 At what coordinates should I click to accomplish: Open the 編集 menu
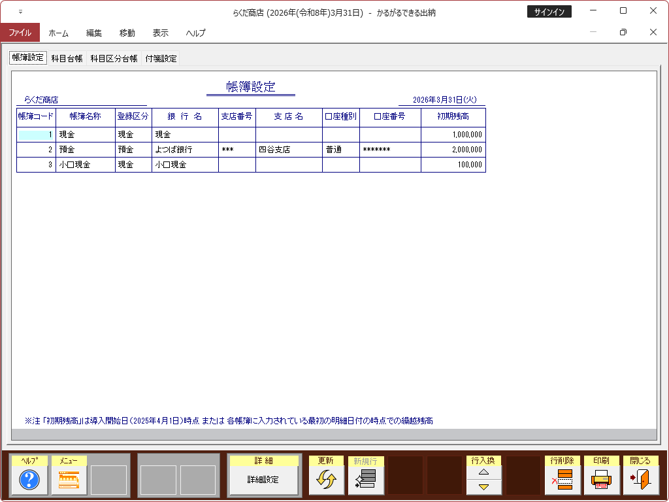[x=94, y=33]
